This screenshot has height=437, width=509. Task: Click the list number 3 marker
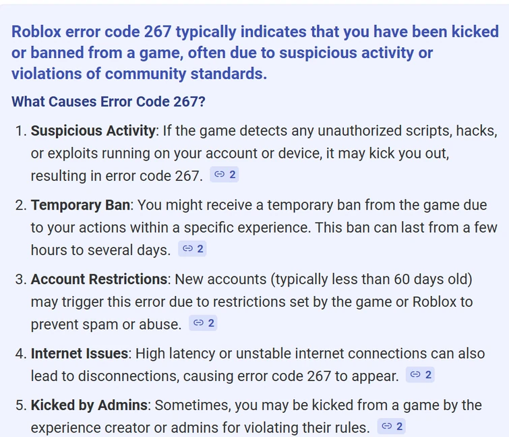pyautogui.click(x=20, y=279)
